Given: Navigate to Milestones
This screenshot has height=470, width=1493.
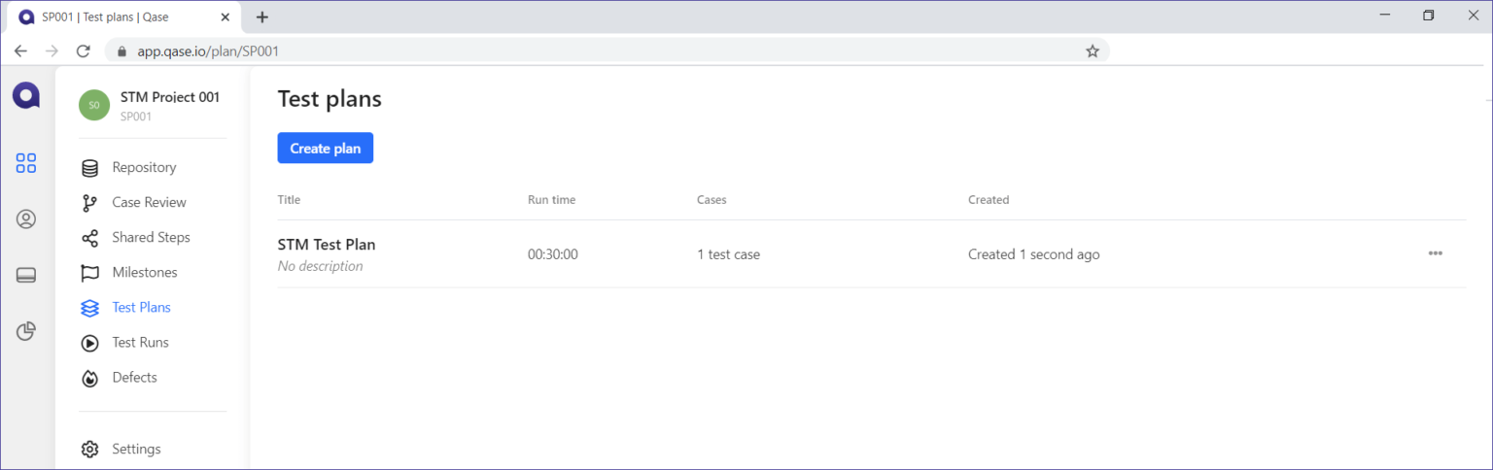Looking at the screenshot, I should click(x=144, y=272).
